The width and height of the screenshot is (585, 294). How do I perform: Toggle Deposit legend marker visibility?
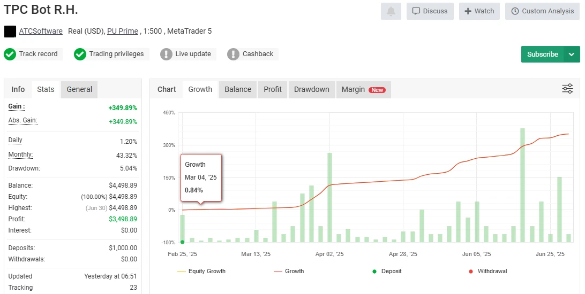pyautogui.click(x=387, y=272)
